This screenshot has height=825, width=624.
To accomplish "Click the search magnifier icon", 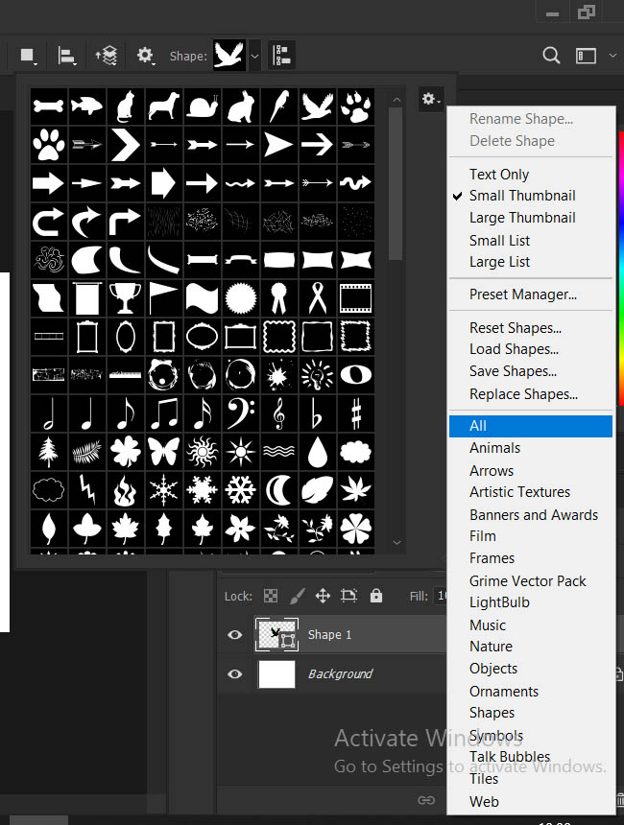I will tap(551, 56).
